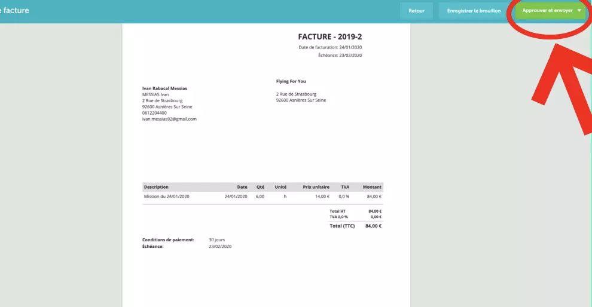Click the ivan.messias92@gmail.com email address
The width and height of the screenshot is (592, 307).
tap(169, 119)
